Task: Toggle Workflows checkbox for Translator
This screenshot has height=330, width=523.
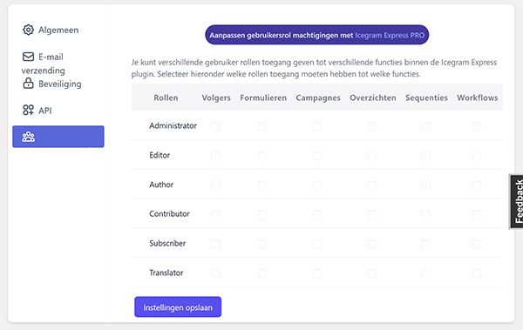Action: (477, 273)
